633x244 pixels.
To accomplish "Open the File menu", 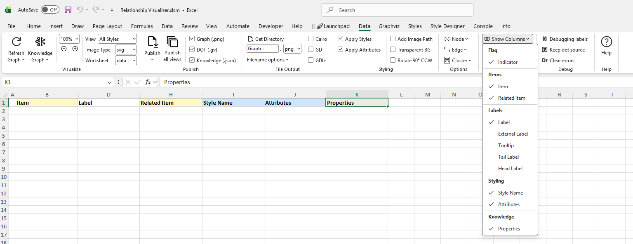I will tap(11, 26).
